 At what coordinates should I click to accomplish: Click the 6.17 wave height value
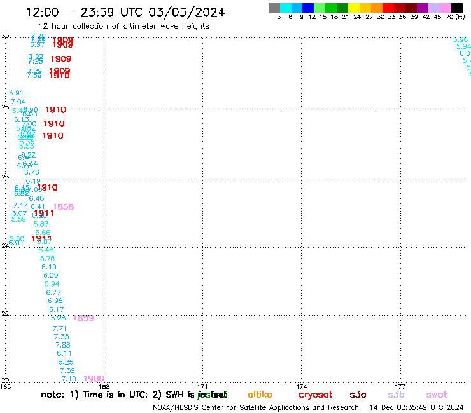57,309
